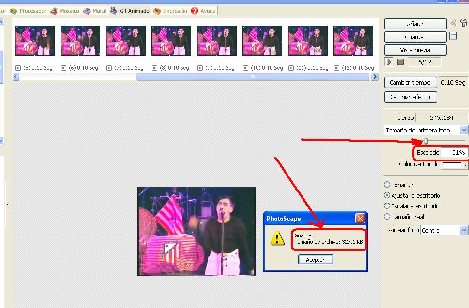Click the warning icon in PhotoScape dialog
469x308 pixels.
pyautogui.click(x=277, y=238)
